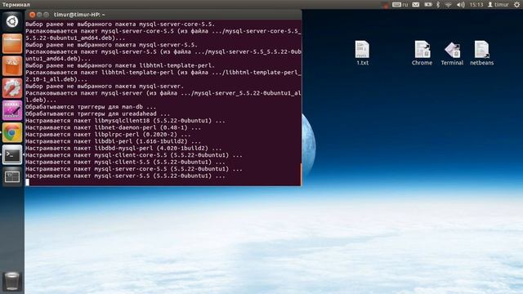Open the Ubuntu Dash home launcher icon

[12, 22]
